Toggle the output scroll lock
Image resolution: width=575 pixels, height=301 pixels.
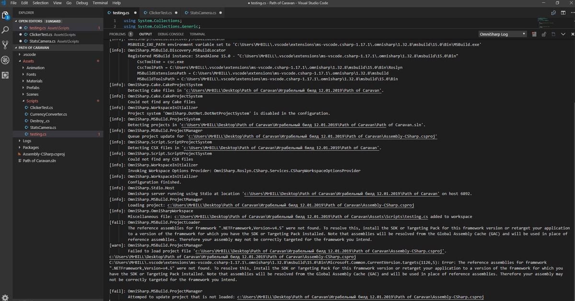tap(543, 34)
